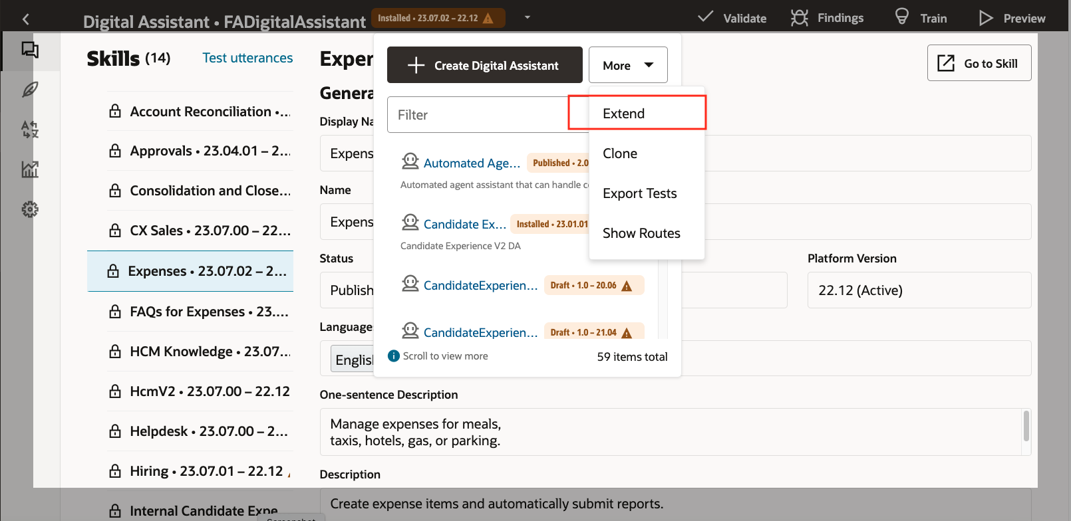This screenshot has width=1071, height=521.
Task: Open the feather icon in left sidebar
Action: coord(30,90)
